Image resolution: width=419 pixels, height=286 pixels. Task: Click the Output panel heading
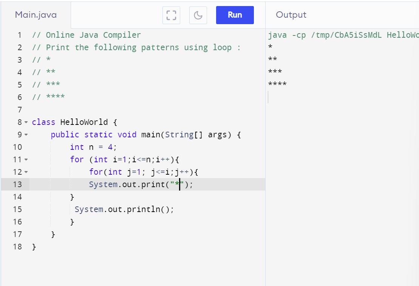[x=291, y=15]
